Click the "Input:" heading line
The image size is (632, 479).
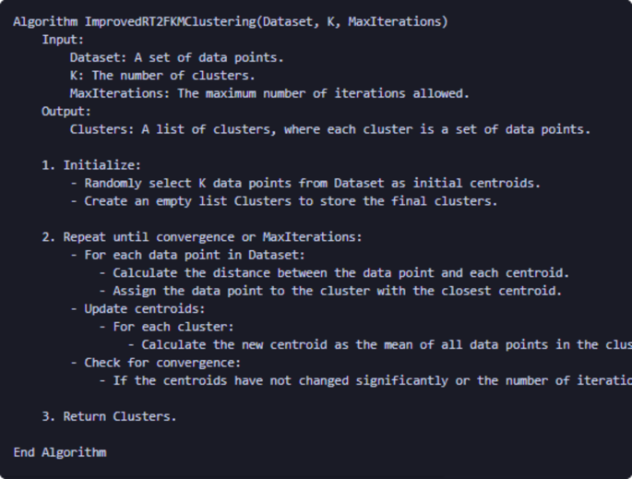click(x=63, y=40)
